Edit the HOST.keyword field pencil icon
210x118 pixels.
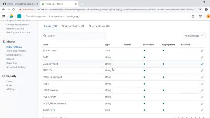tap(202, 90)
